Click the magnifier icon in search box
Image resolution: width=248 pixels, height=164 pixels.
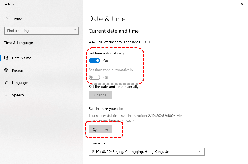(75, 31)
